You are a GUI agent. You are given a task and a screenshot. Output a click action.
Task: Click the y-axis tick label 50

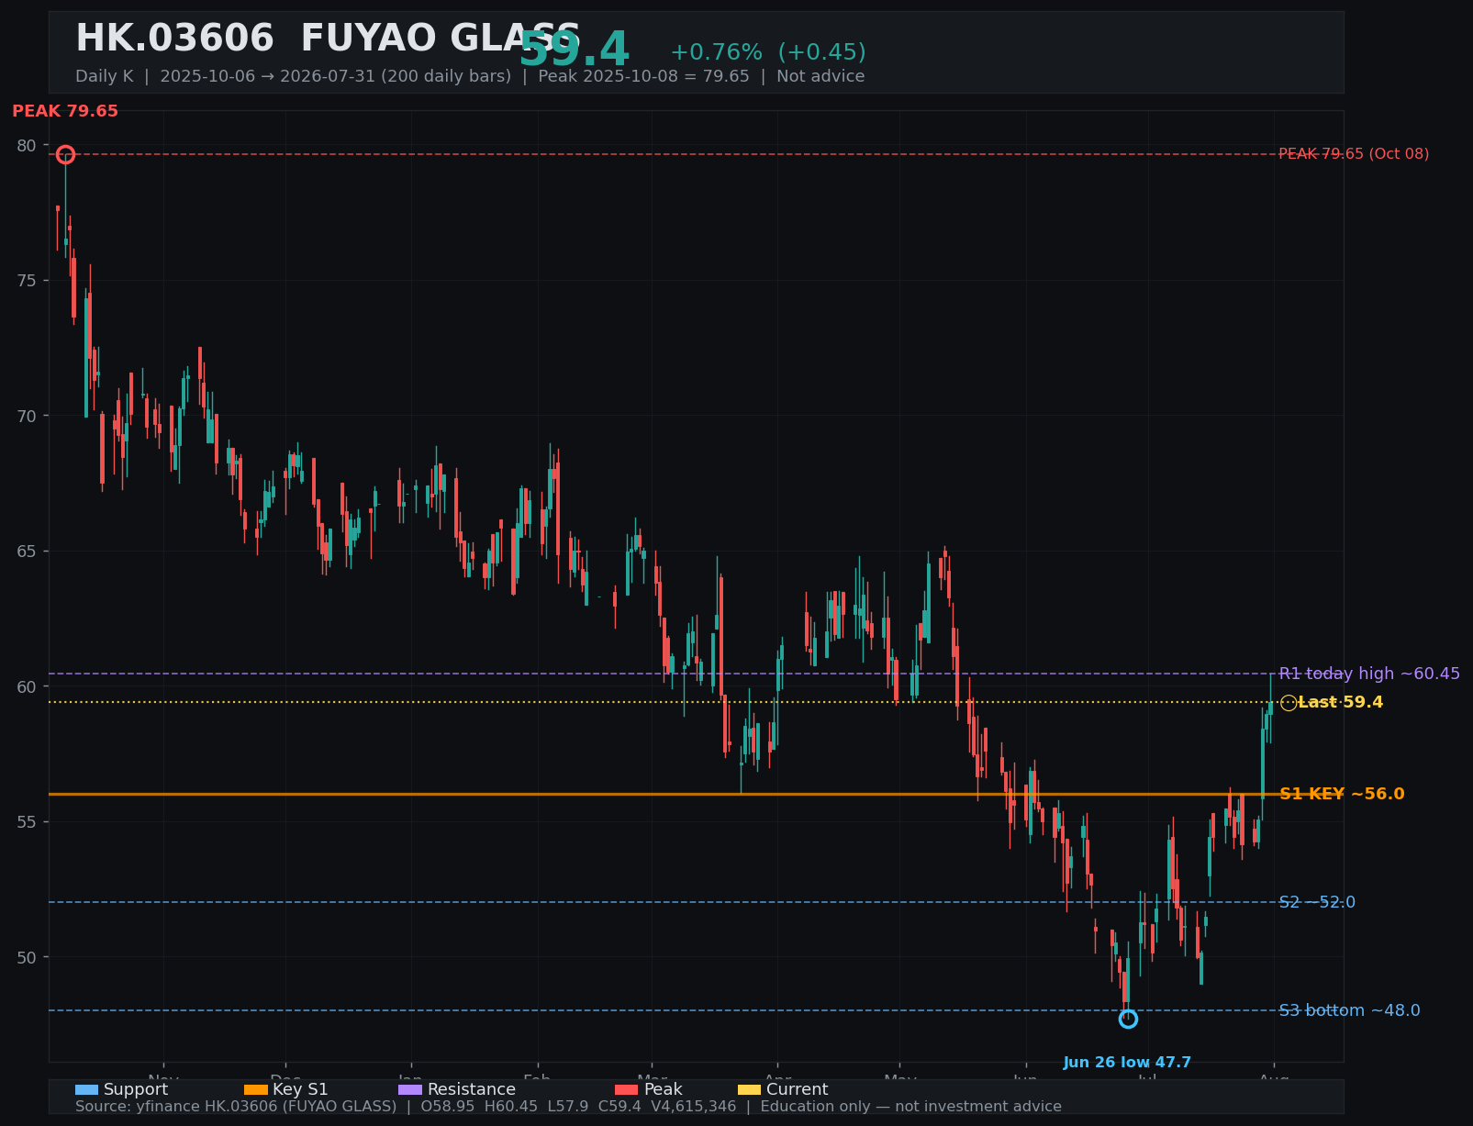click(x=27, y=957)
